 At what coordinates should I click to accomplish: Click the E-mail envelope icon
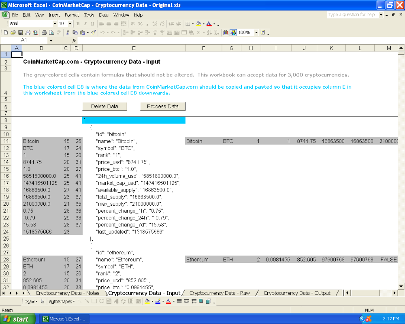click(28, 32)
